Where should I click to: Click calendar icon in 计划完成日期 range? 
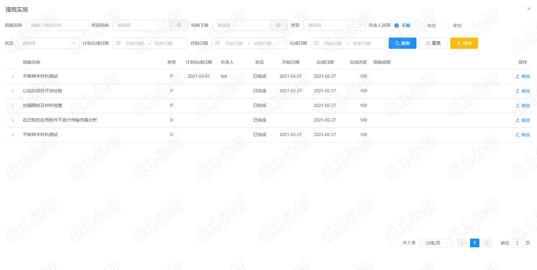click(x=118, y=43)
